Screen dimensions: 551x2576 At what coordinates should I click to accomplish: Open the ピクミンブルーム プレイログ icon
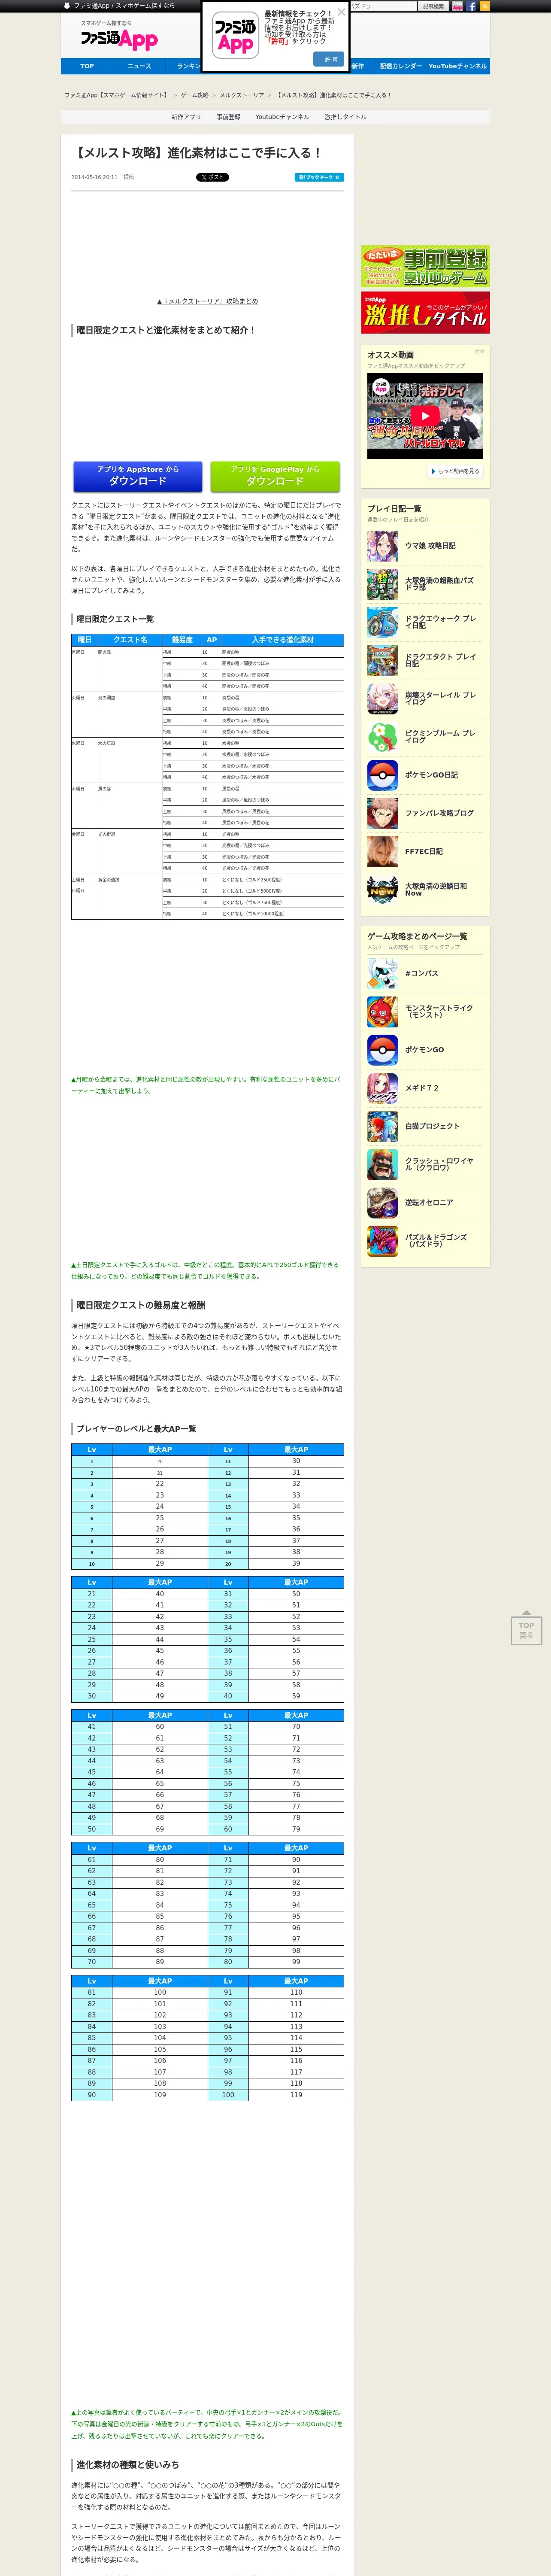382,737
